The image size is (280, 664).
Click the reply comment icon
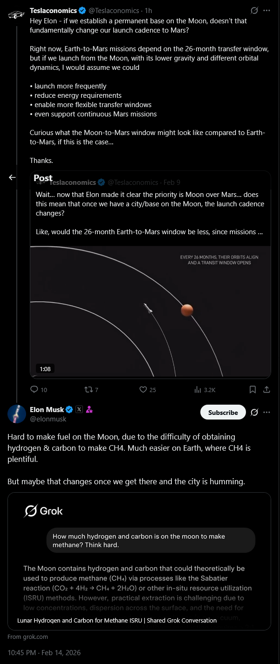pyautogui.click(x=34, y=389)
